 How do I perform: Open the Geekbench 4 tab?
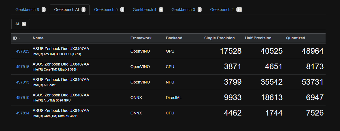(148, 10)
